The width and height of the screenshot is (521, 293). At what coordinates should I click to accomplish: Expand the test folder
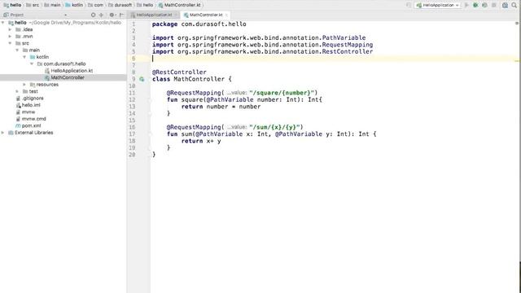[18, 91]
